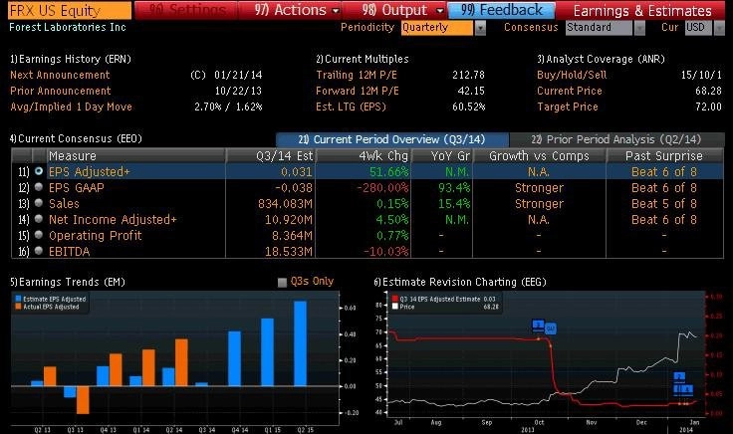Image resolution: width=733 pixels, height=434 pixels.
Task: Click Beat 5 of 8 for Sales
Action: (664, 204)
